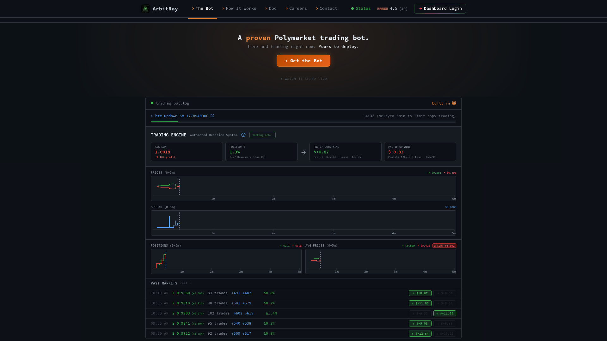Image resolution: width=607 pixels, height=341 pixels.
Task: Click the $+8.87 up badge in 10:10 AM row
Action: pos(420,293)
